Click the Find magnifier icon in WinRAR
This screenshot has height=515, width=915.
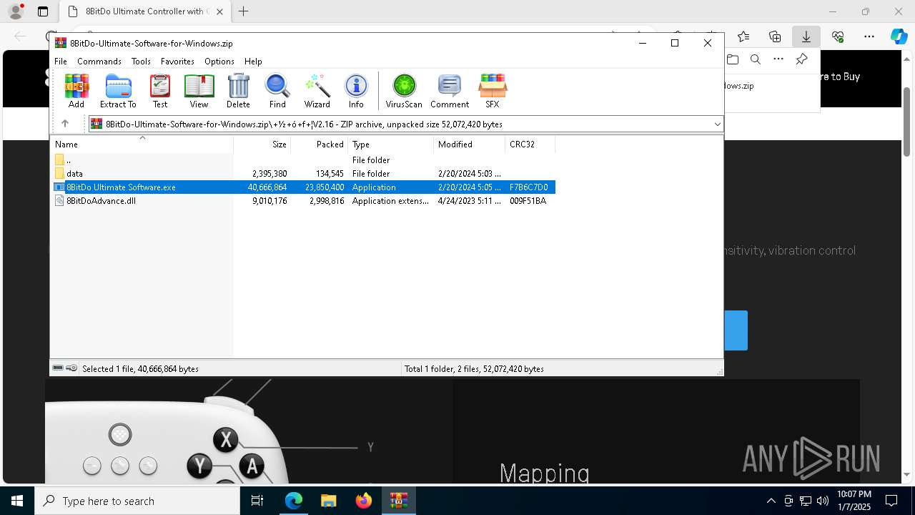277,91
